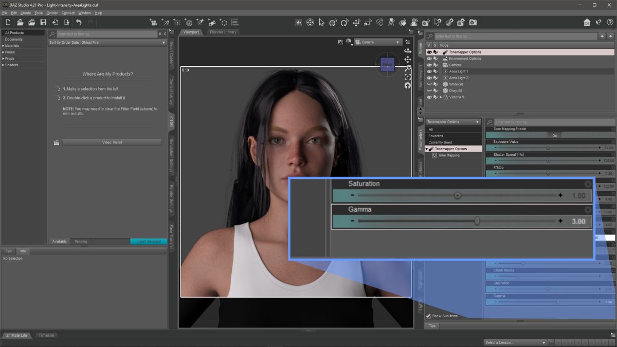Toggle visibility of Gray-50 node
This screenshot has width=617, height=347.
point(429,90)
